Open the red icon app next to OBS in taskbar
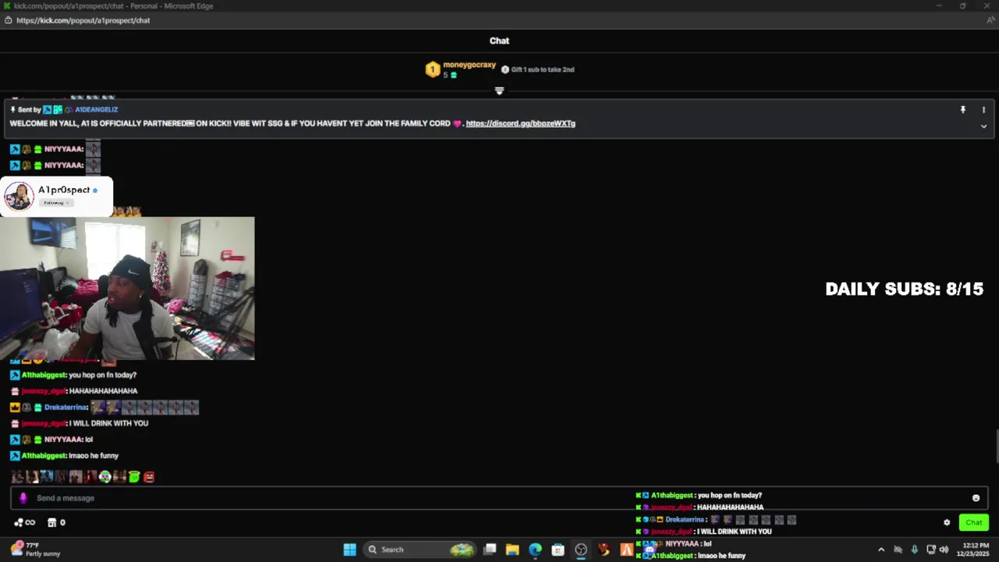999x562 pixels. (x=603, y=550)
